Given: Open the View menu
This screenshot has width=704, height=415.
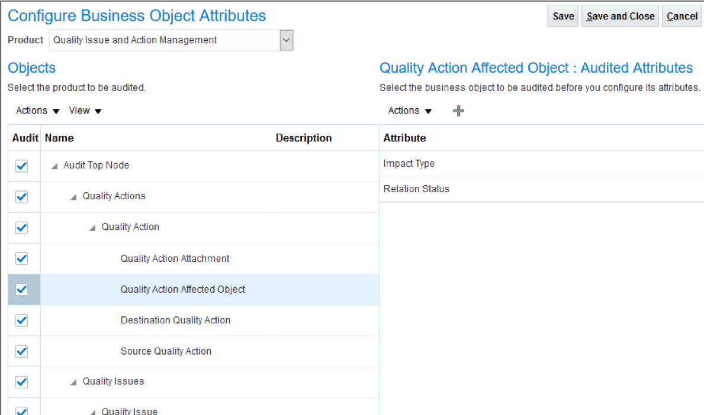Looking at the screenshot, I should tap(85, 111).
